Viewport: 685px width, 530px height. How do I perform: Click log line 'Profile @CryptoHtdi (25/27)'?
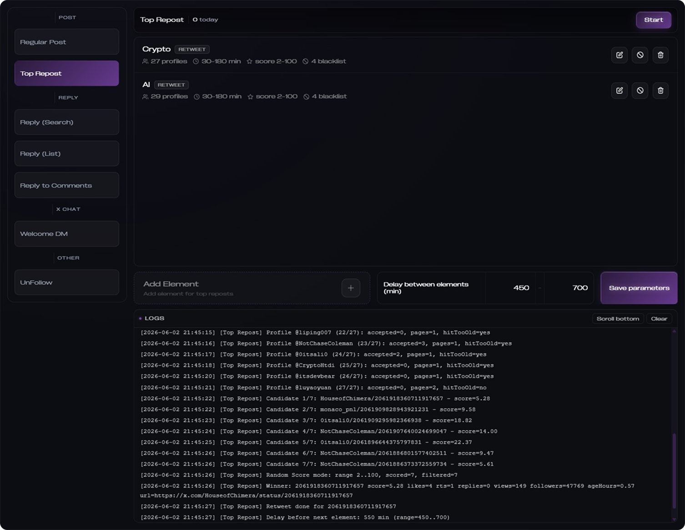(317, 365)
